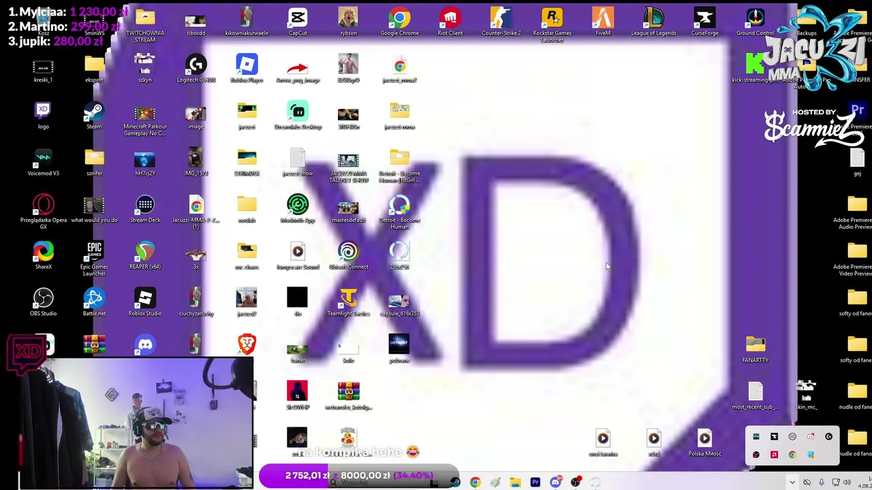Select the Discord desktop shortcut
Image resolution: width=872 pixels, height=490 pixels.
pyautogui.click(x=145, y=344)
